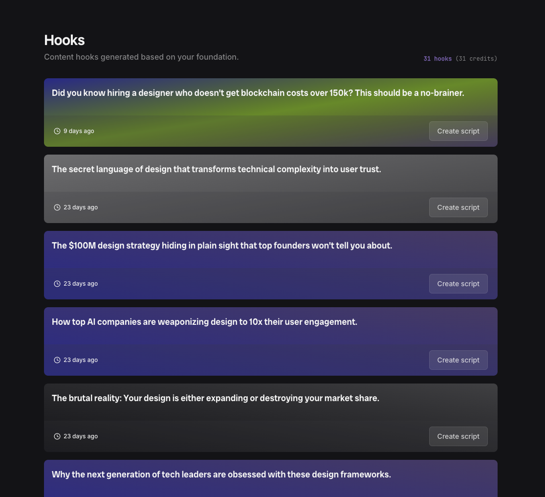Click the Hooks page heading
This screenshot has width=545, height=497.
pos(65,40)
